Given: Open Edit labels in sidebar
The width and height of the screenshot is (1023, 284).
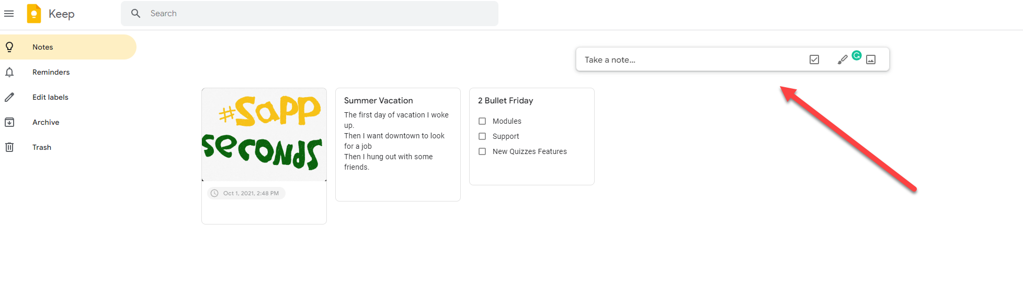Looking at the screenshot, I should pos(50,97).
